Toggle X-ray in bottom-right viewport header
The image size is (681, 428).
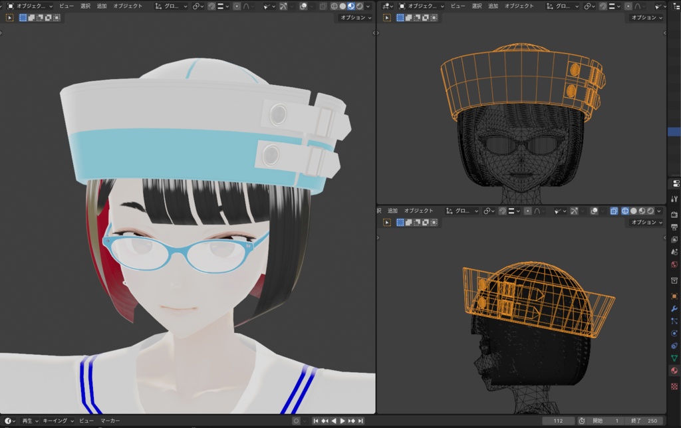tap(614, 211)
